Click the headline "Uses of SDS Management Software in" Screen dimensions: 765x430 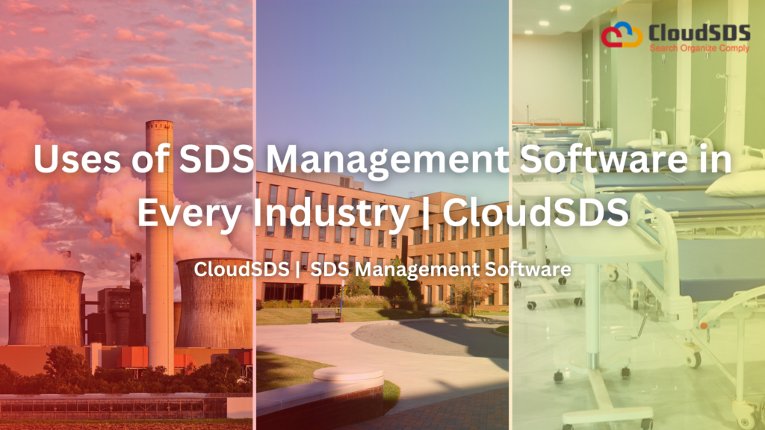382,160
